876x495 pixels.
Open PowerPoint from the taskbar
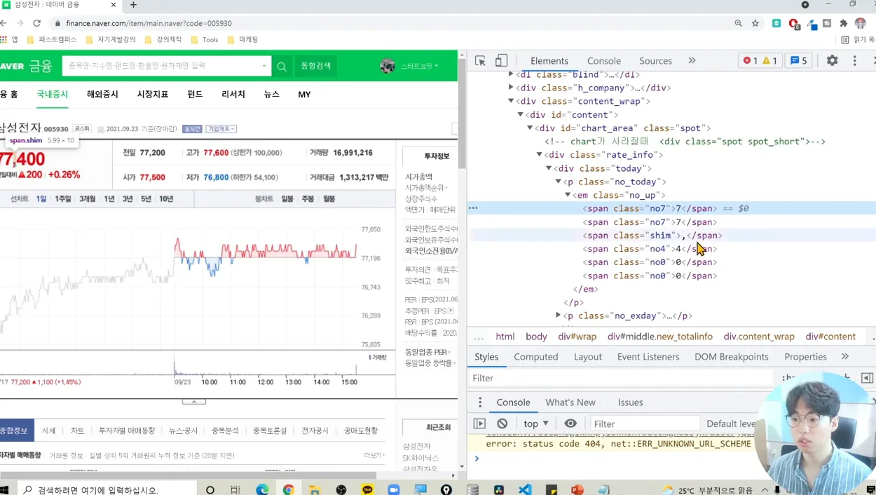(577, 489)
